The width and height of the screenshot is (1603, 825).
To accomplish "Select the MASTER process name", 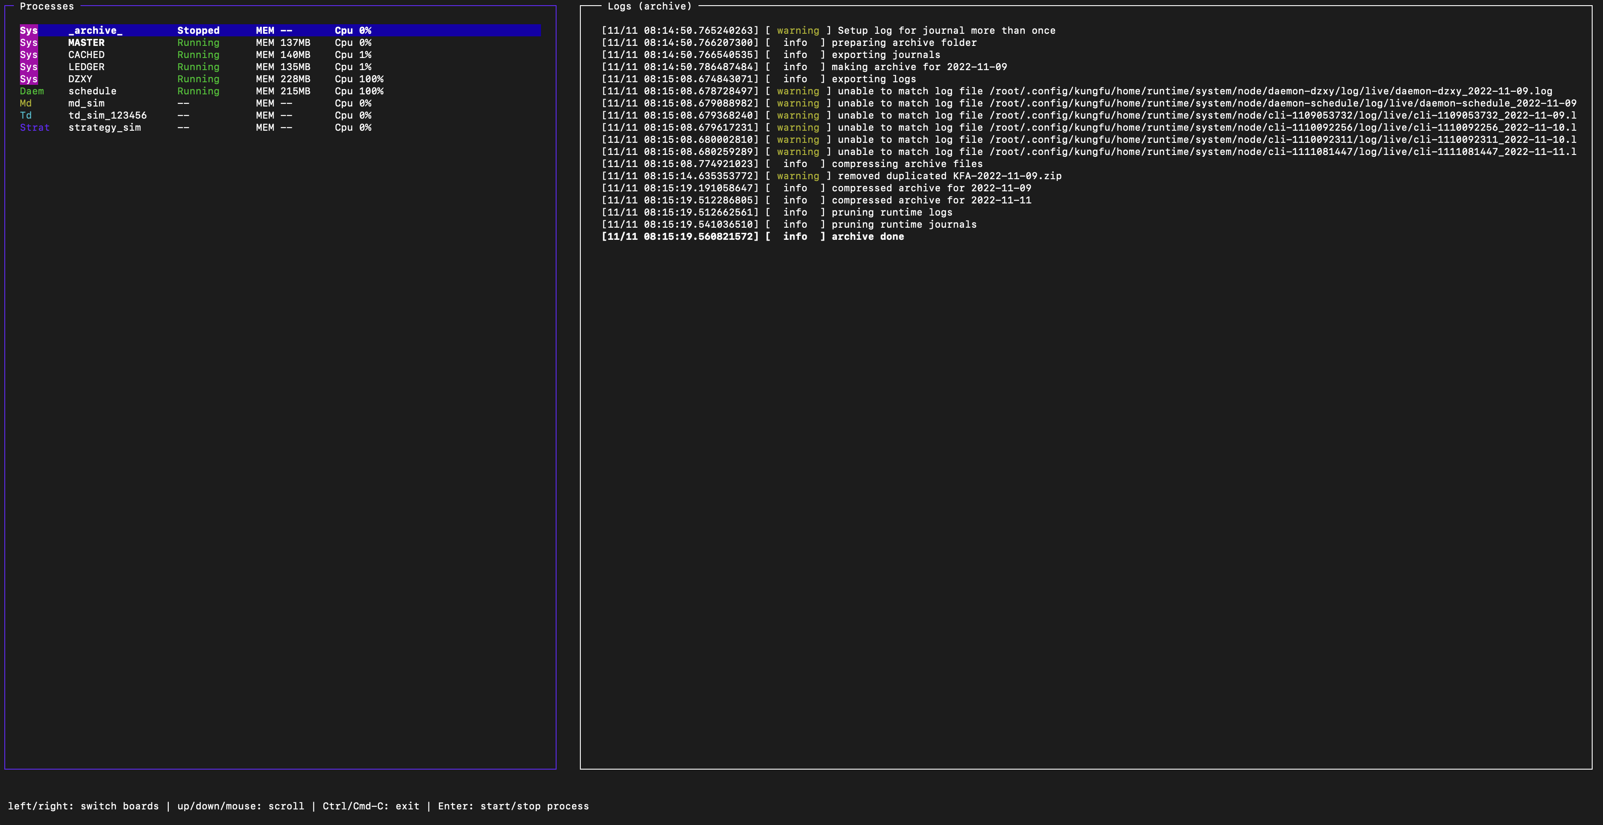I will tap(87, 43).
